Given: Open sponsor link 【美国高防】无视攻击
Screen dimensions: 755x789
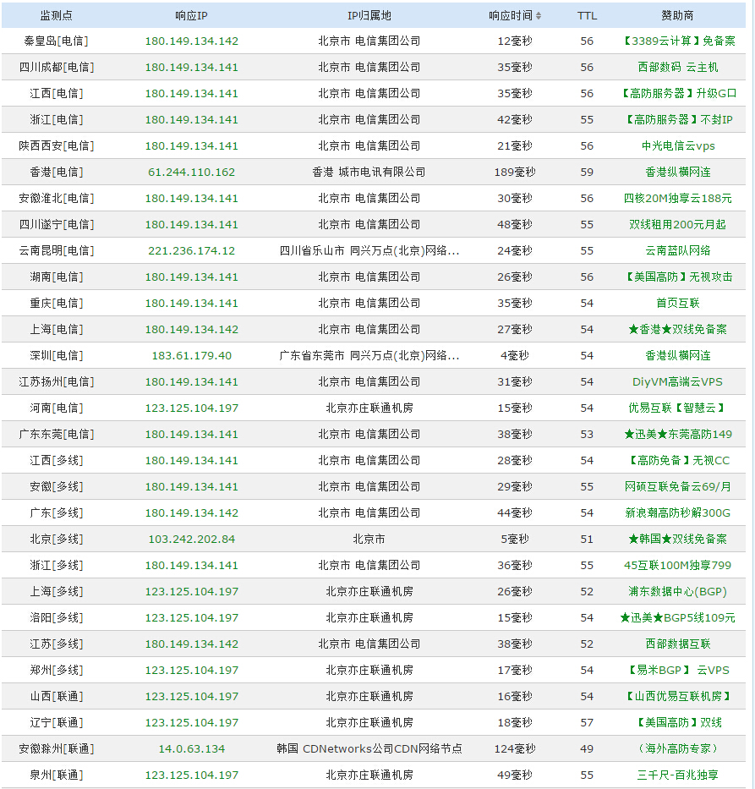Looking at the screenshot, I should [x=677, y=277].
